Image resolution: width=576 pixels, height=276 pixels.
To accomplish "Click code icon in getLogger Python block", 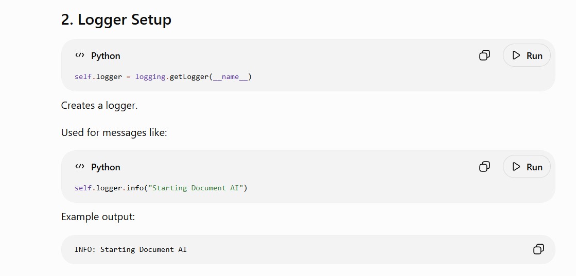I will coord(80,55).
